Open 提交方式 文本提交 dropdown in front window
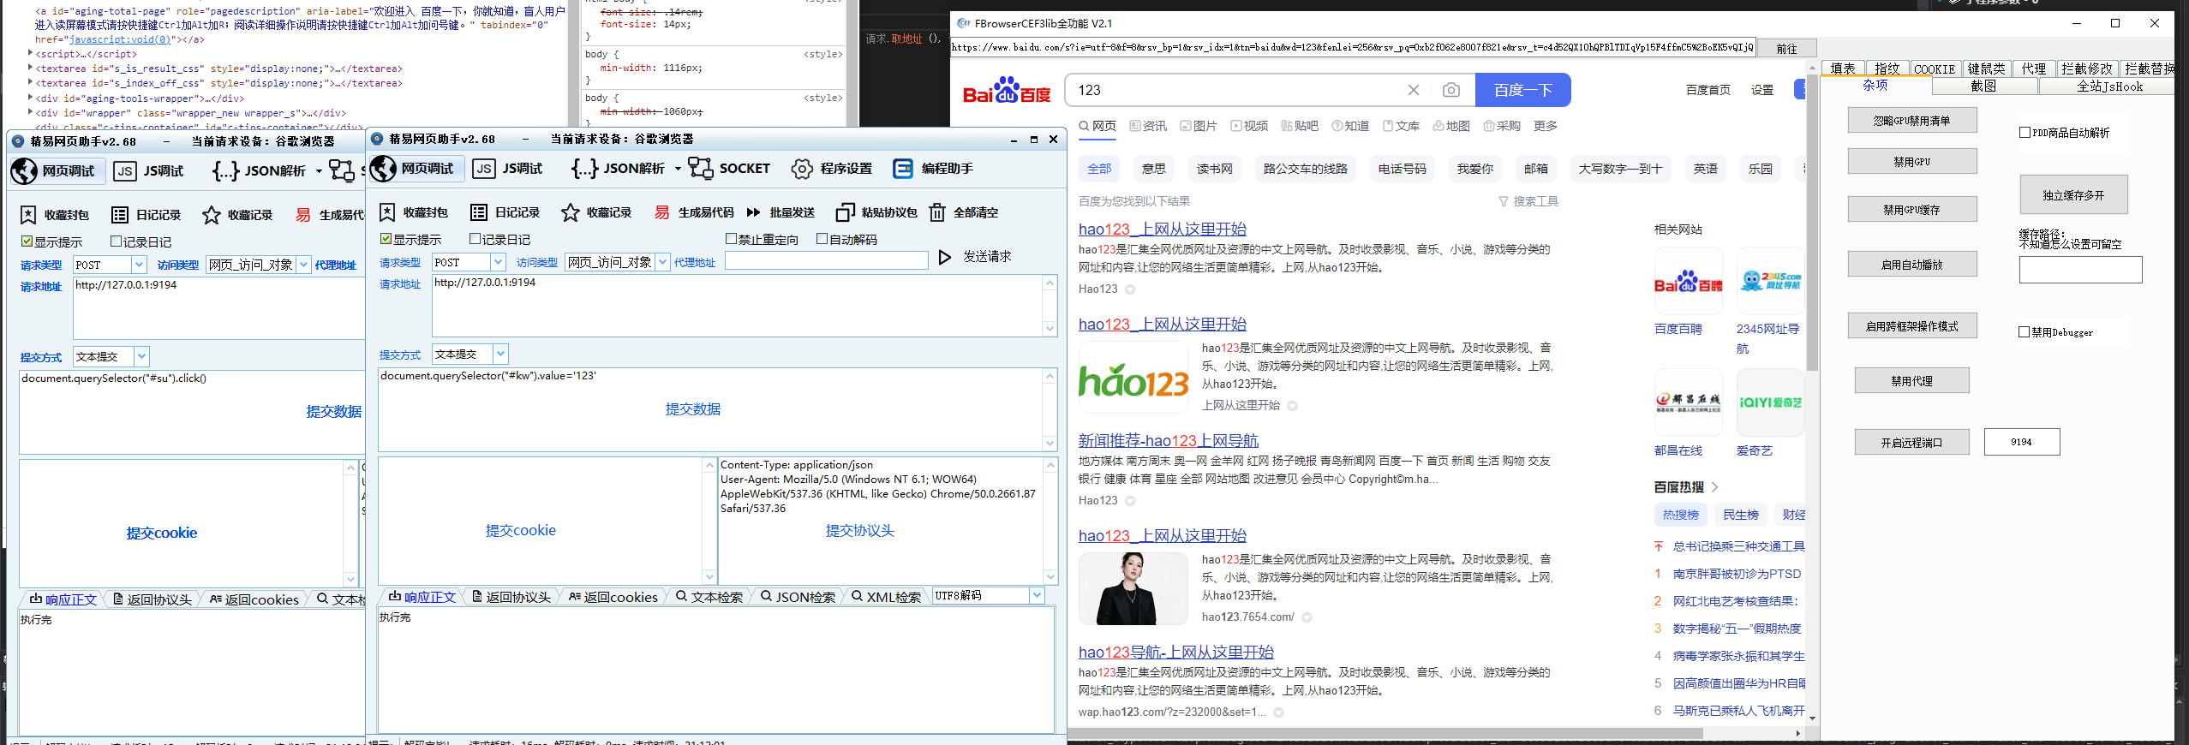Screen dimensions: 2189x745 (500, 354)
